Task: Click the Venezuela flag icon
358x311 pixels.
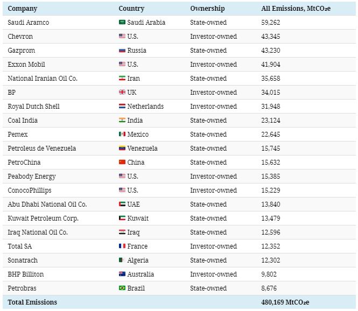Action: coord(122,148)
